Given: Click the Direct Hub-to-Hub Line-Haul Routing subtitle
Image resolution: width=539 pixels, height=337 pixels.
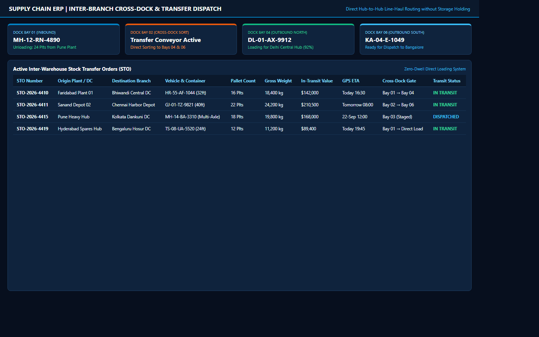Looking at the screenshot, I should click(x=408, y=9).
